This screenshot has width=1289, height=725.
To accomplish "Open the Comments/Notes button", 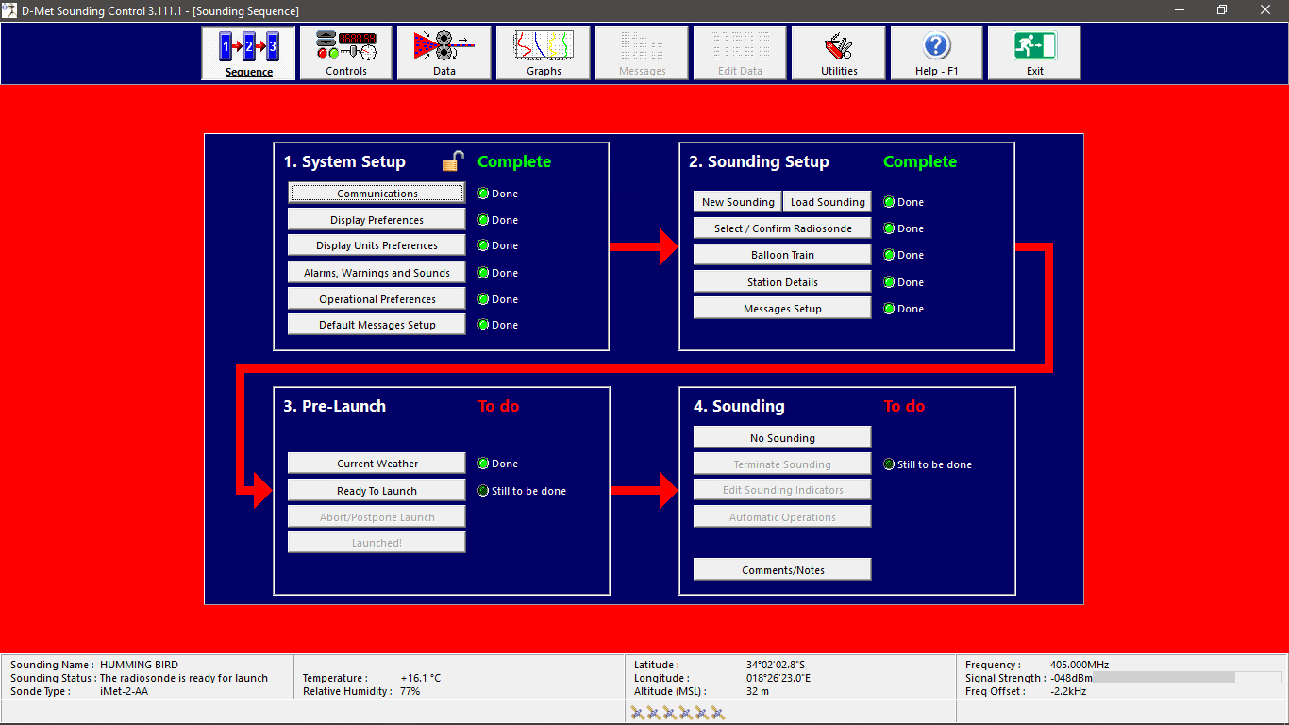I will point(782,570).
